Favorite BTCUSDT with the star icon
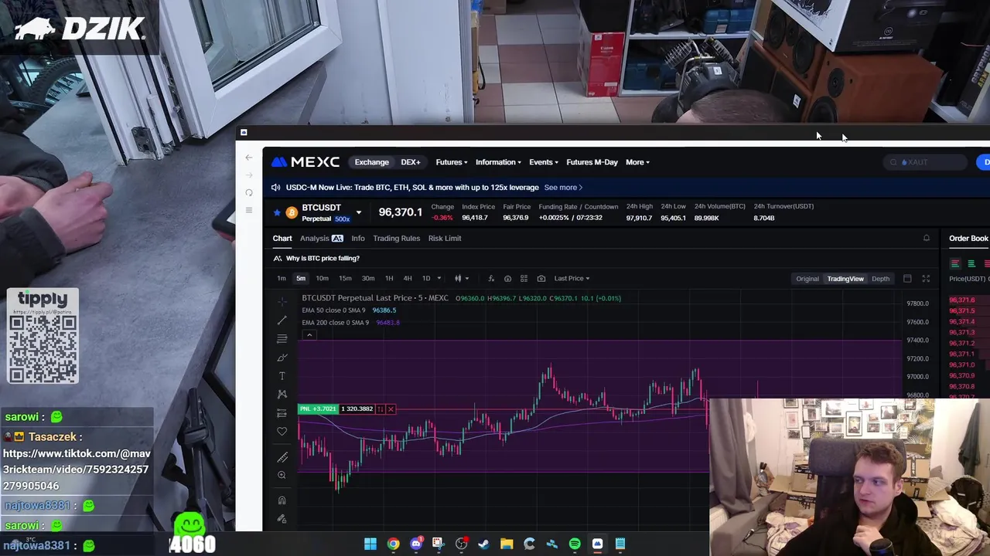Screen dimensions: 990x556 click(x=277, y=212)
